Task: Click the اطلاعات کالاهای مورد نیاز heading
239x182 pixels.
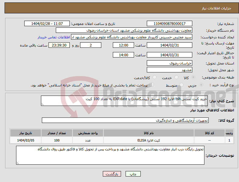Action: click(212, 110)
